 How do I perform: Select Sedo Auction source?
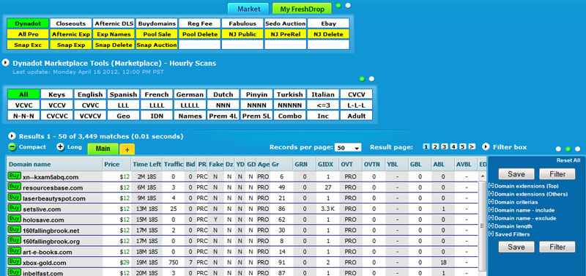point(286,23)
